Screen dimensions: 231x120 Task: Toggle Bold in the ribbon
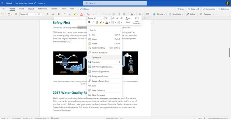[59, 14]
